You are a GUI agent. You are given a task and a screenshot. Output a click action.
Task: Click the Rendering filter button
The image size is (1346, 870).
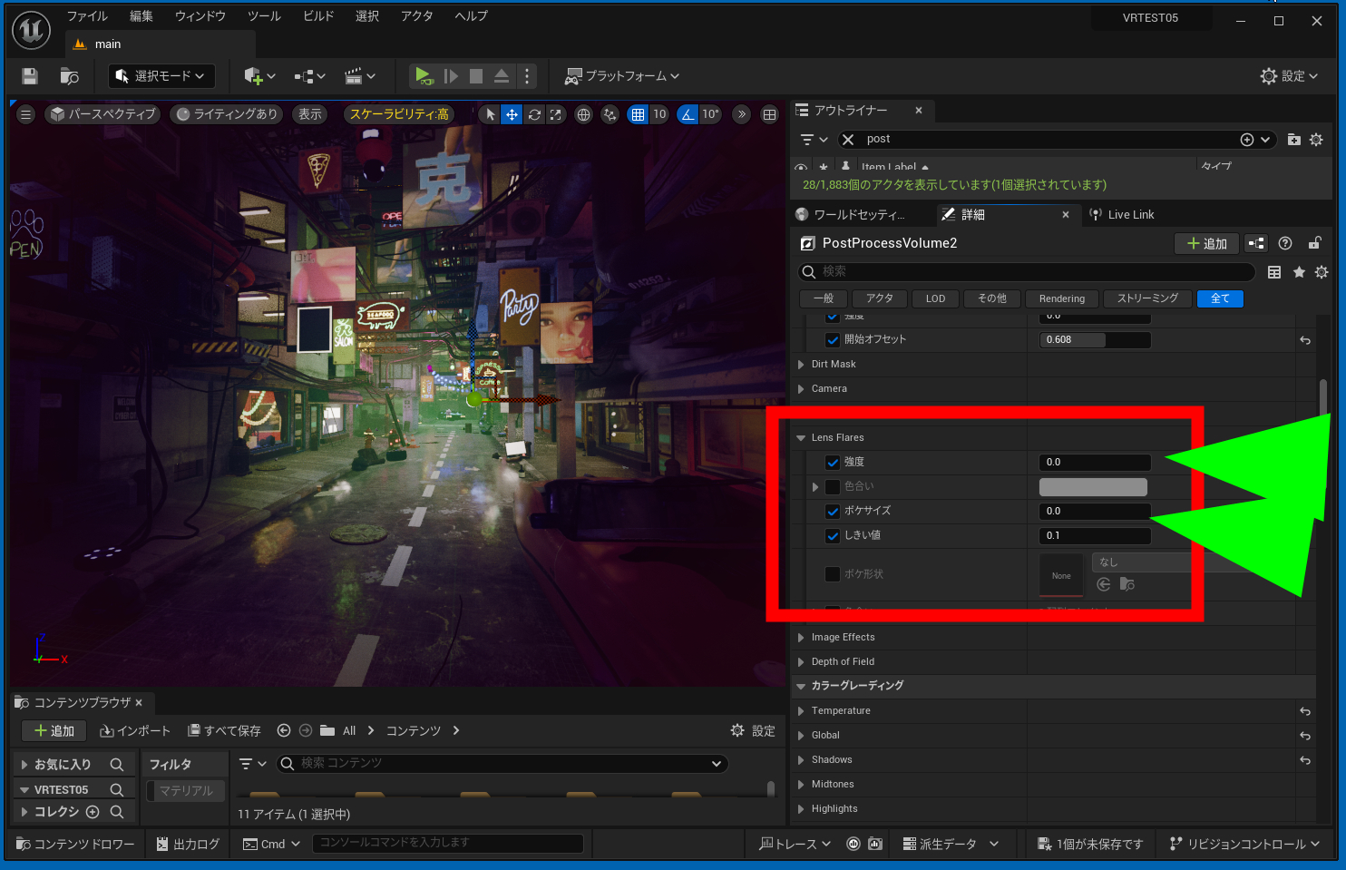click(1061, 298)
